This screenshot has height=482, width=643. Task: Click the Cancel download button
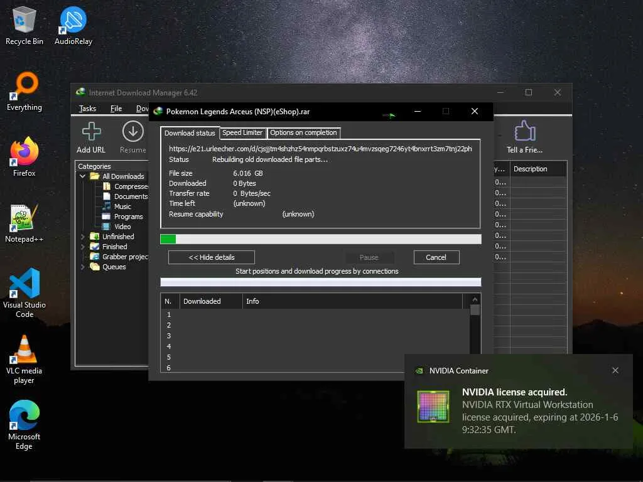(x=436, y=257)
